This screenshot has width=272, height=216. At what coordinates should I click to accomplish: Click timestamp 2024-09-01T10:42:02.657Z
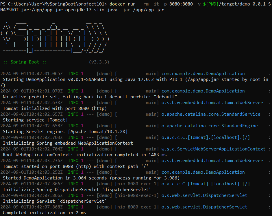pyautogui.click(x=32, y=114)
